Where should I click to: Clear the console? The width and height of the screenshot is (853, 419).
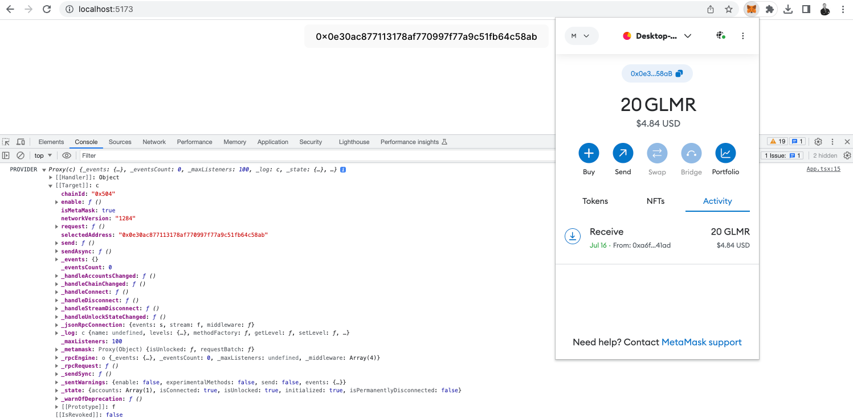(21, 155)
